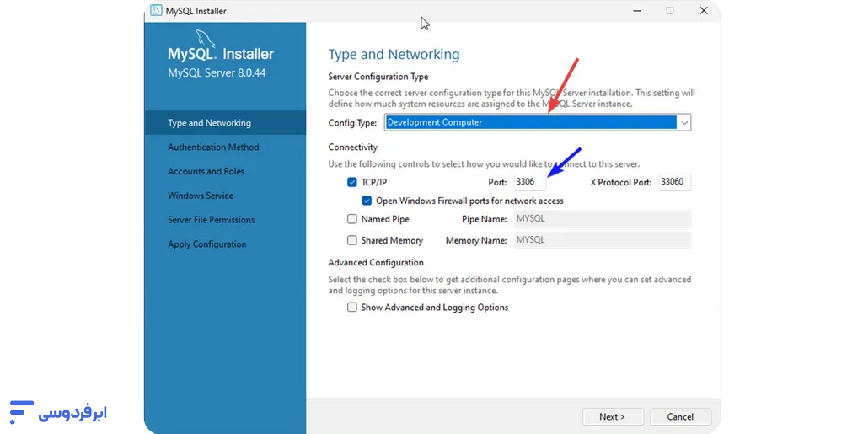The width and height of the screenshot is (863, 434).
Task: Click the Connectivity section label
Action: pos(353,147)
